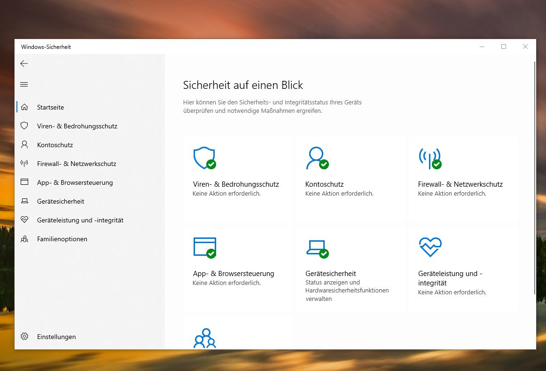Click sidebar heart icon for Geräteleistung
The width and height of the screenshot is (546, 371).
pos(24,220)
